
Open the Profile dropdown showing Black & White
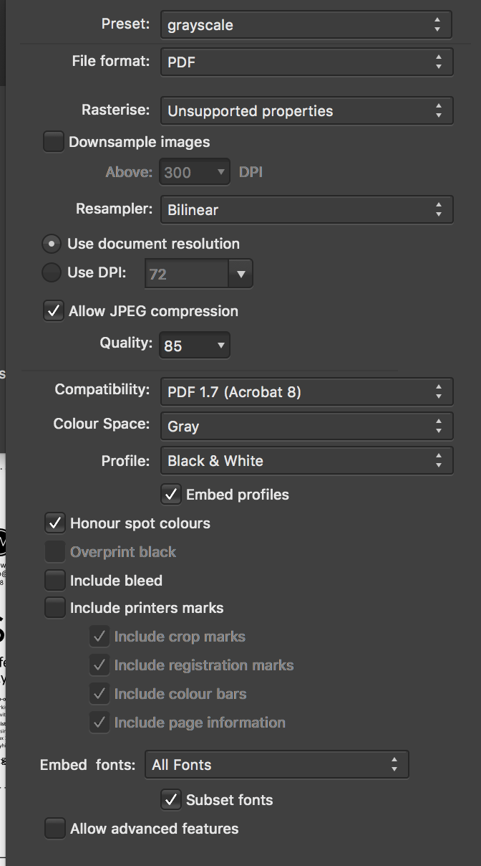[x=306, y=460]
